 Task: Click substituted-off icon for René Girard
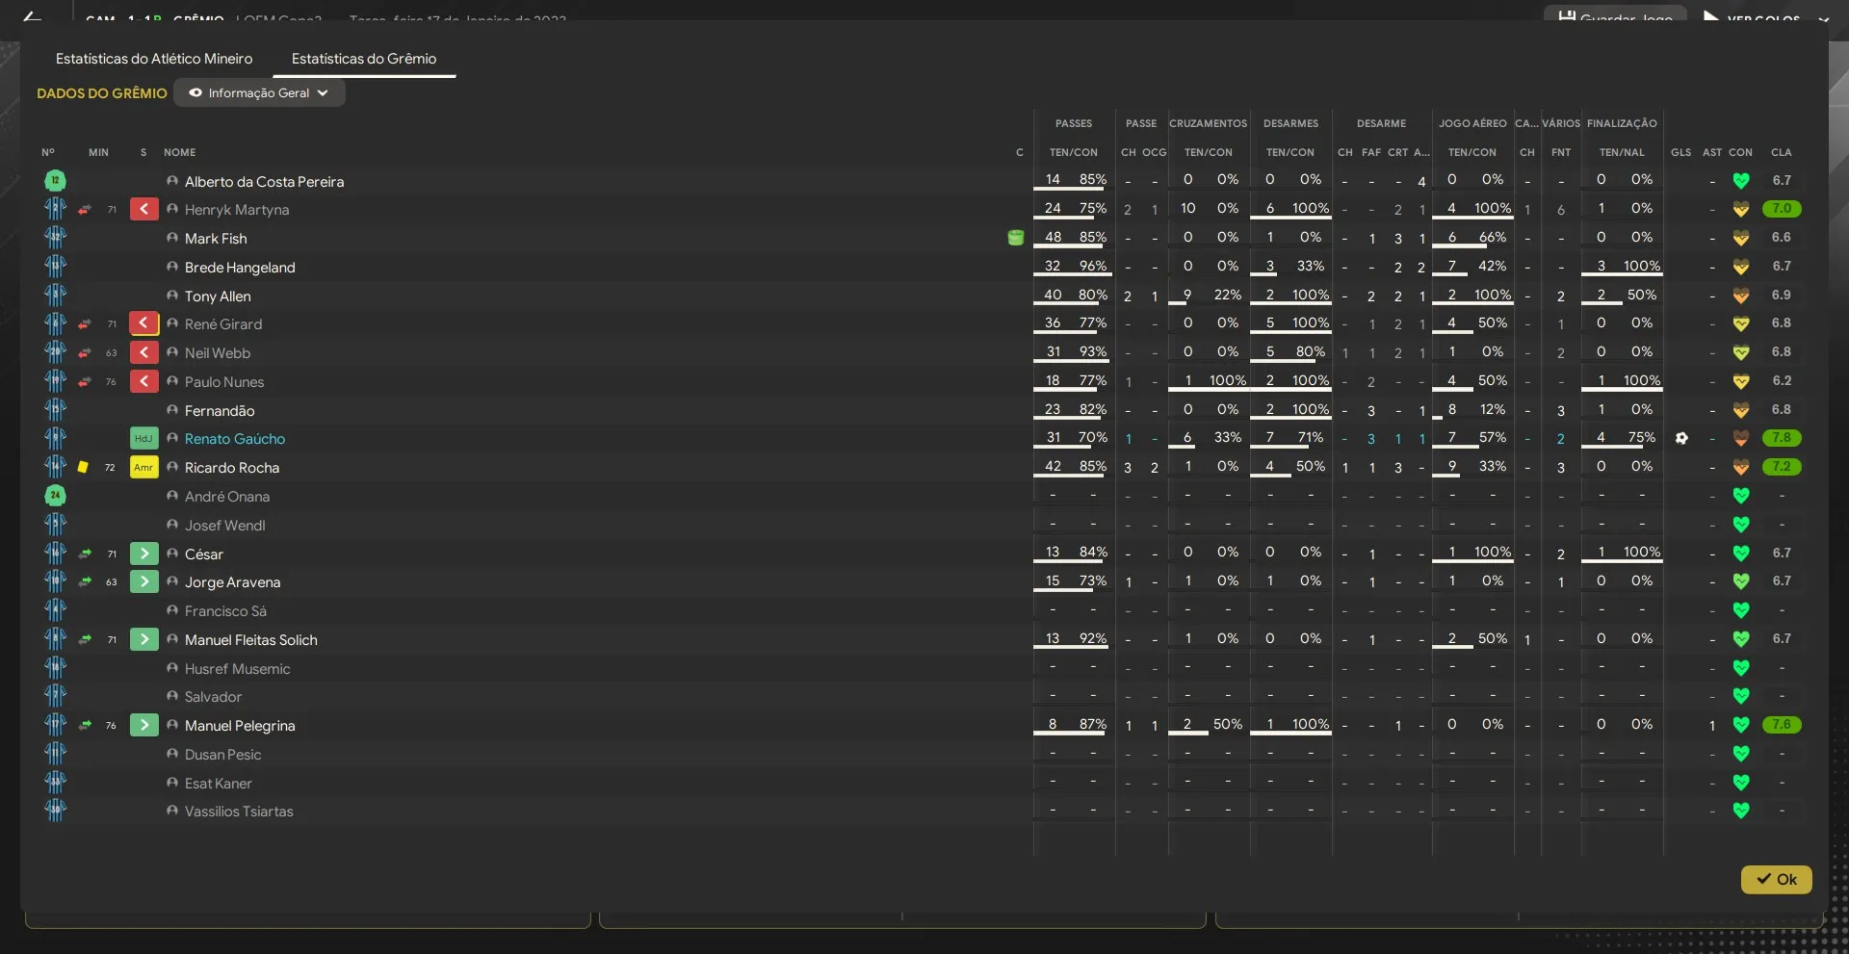(x=143, y=323)
